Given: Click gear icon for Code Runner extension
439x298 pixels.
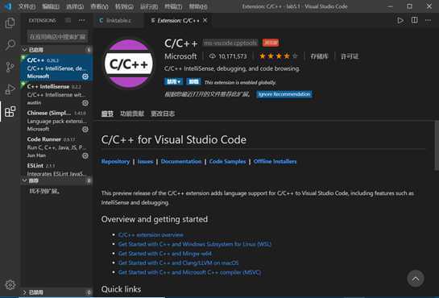Looking at the screenshot, I should click(x=85, y=155).
